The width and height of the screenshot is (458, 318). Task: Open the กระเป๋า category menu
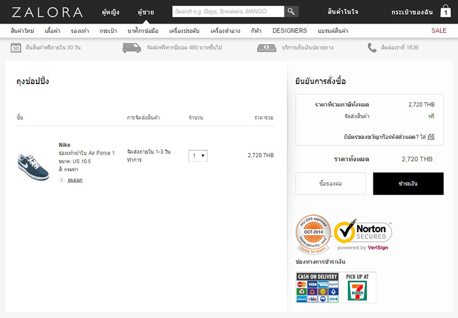[x=108, y=31]
